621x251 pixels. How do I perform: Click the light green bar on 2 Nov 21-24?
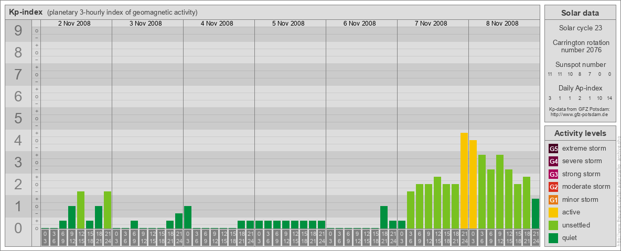pyautogui.click(x=108, y=210)
